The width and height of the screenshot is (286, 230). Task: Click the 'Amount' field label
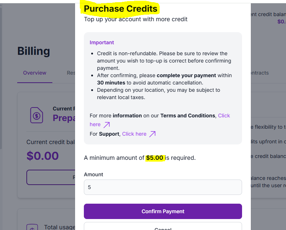coord(93,174)
